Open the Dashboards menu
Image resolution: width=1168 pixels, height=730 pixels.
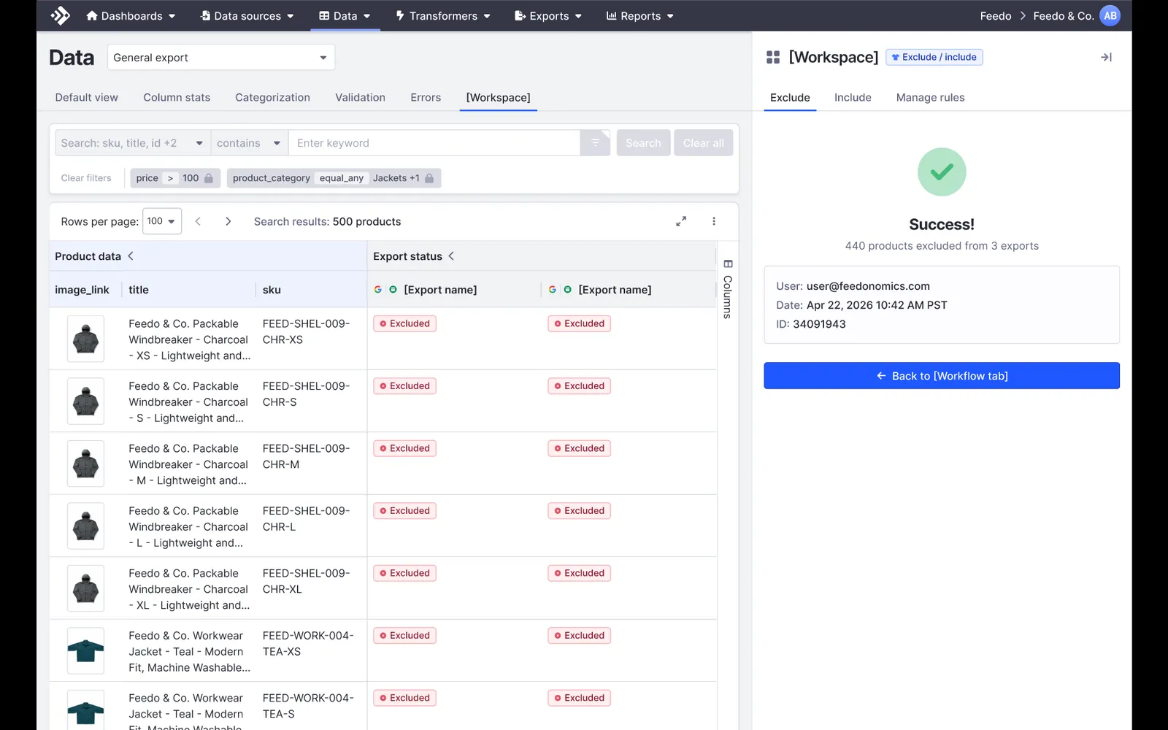131,15
